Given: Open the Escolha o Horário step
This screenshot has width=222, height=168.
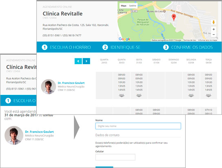Looking at the screenshot, I should [x=66, y=47].
